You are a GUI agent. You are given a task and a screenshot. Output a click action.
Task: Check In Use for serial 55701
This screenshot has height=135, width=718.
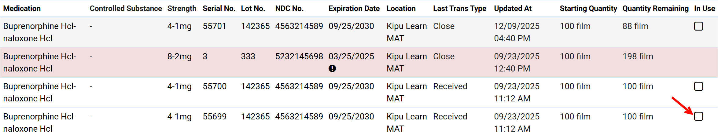(x=698, y=26)
